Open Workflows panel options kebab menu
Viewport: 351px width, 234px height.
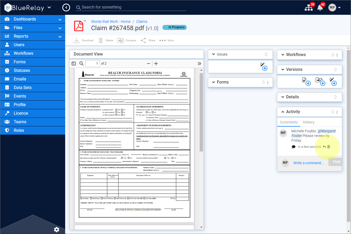[337, 55]
